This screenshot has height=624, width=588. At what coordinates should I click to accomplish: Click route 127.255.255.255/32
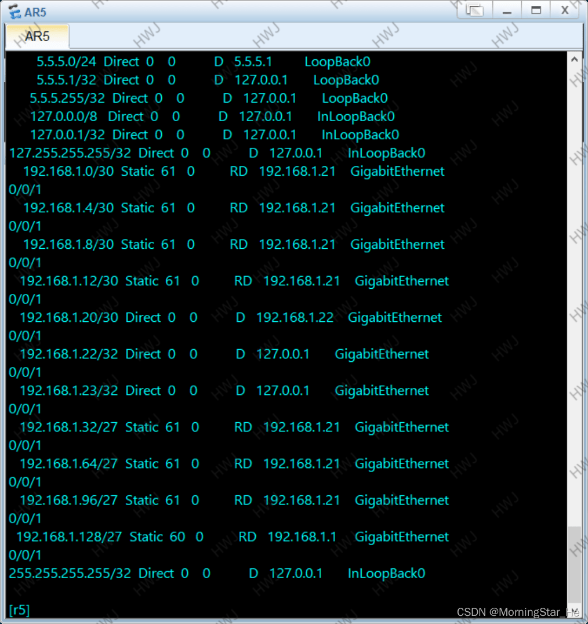pos(70,153)
